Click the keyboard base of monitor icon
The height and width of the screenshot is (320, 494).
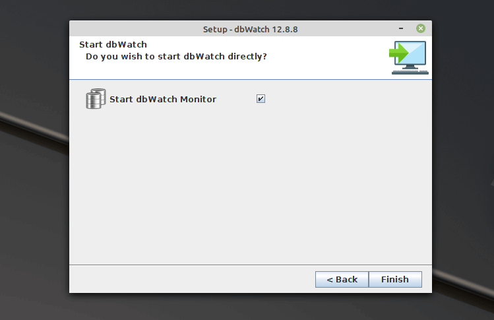coord(410,72)
